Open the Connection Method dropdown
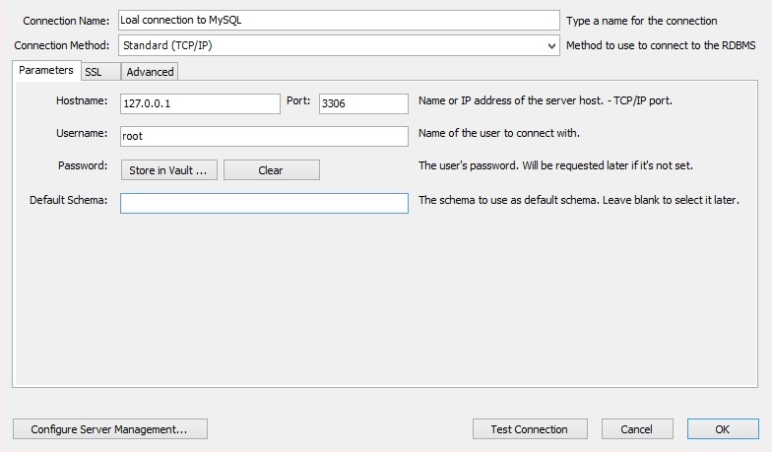The width and height of the screenshot is (772, 452). [x=339, y=45]
